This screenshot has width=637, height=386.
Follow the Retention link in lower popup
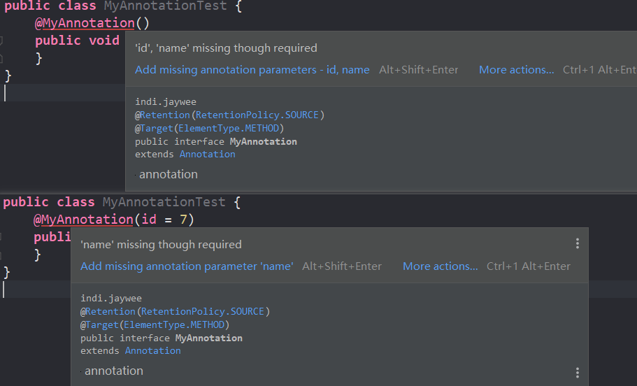pos(110,311)
